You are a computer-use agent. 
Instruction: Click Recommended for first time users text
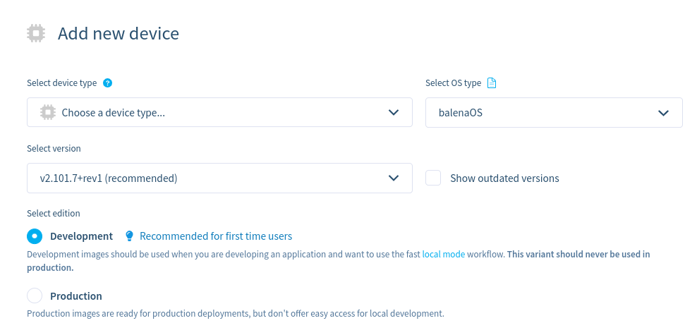coord(216,236)
